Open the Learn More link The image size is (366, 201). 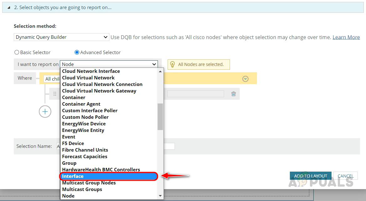[x=346, y=37]
